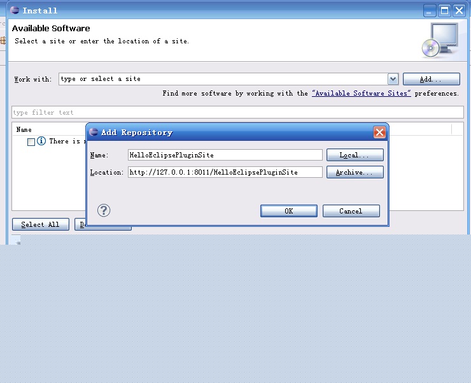Click the Select a site instruction text
This screenshot has width=471, height=383.
click(x=102, y=41)
